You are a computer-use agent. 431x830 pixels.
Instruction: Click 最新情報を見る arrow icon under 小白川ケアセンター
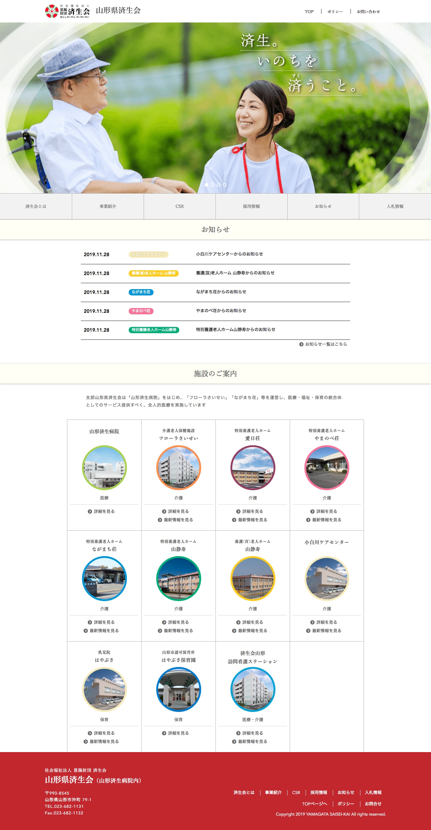[308, 630]
